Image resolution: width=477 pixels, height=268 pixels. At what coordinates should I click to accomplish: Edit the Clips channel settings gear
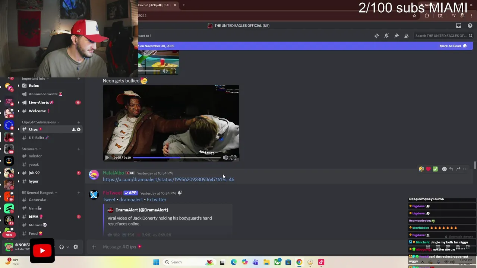79,129
